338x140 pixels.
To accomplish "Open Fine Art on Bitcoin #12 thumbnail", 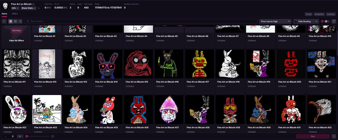I will (47, 64).
